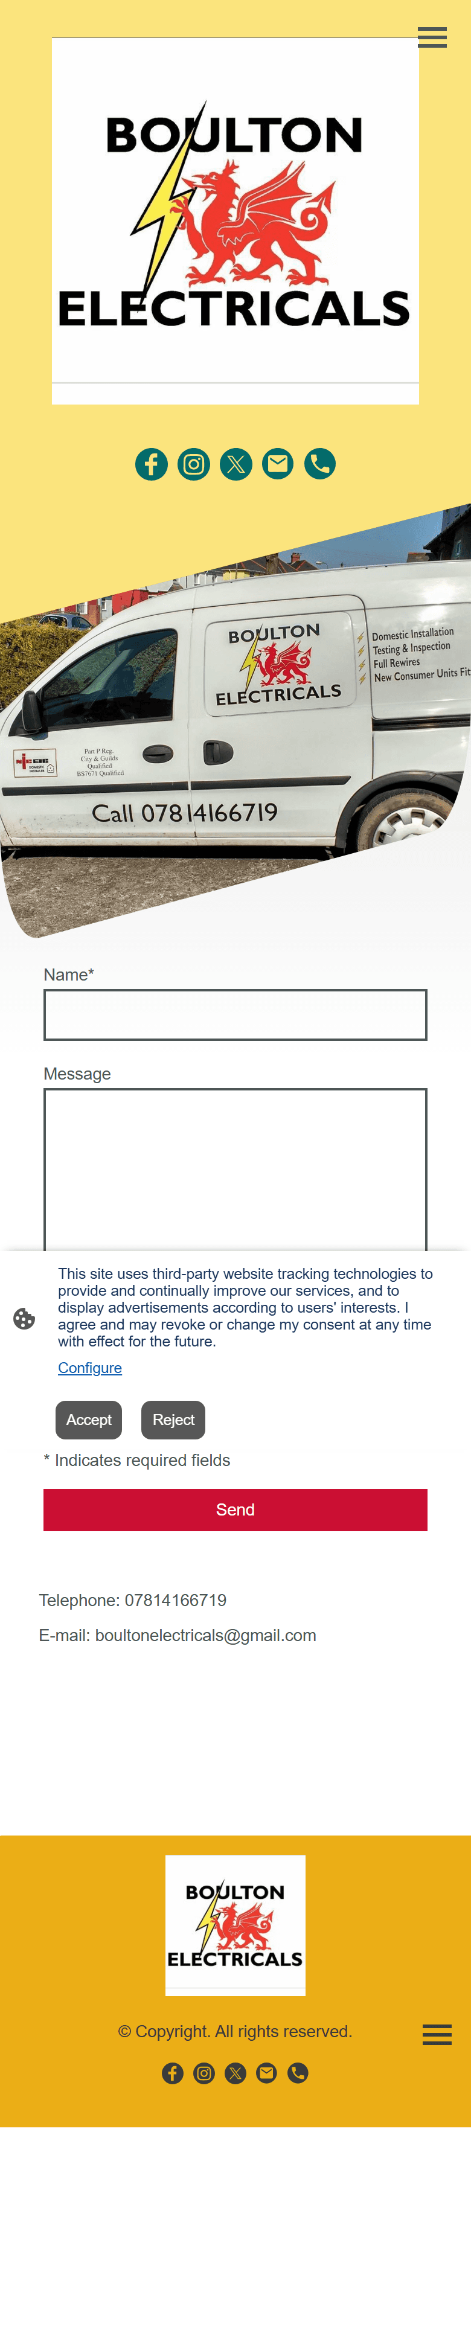Open the hamburger menu at top
Image resolution: width=471 pixels, height=2327 pixels.
(432, 37)
